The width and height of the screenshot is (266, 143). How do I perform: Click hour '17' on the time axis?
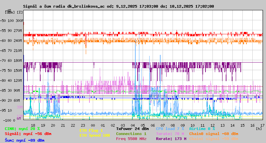click(262, 125)
